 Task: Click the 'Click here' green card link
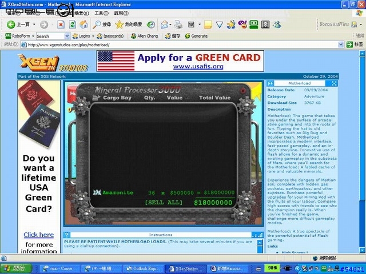pos(38,235)
